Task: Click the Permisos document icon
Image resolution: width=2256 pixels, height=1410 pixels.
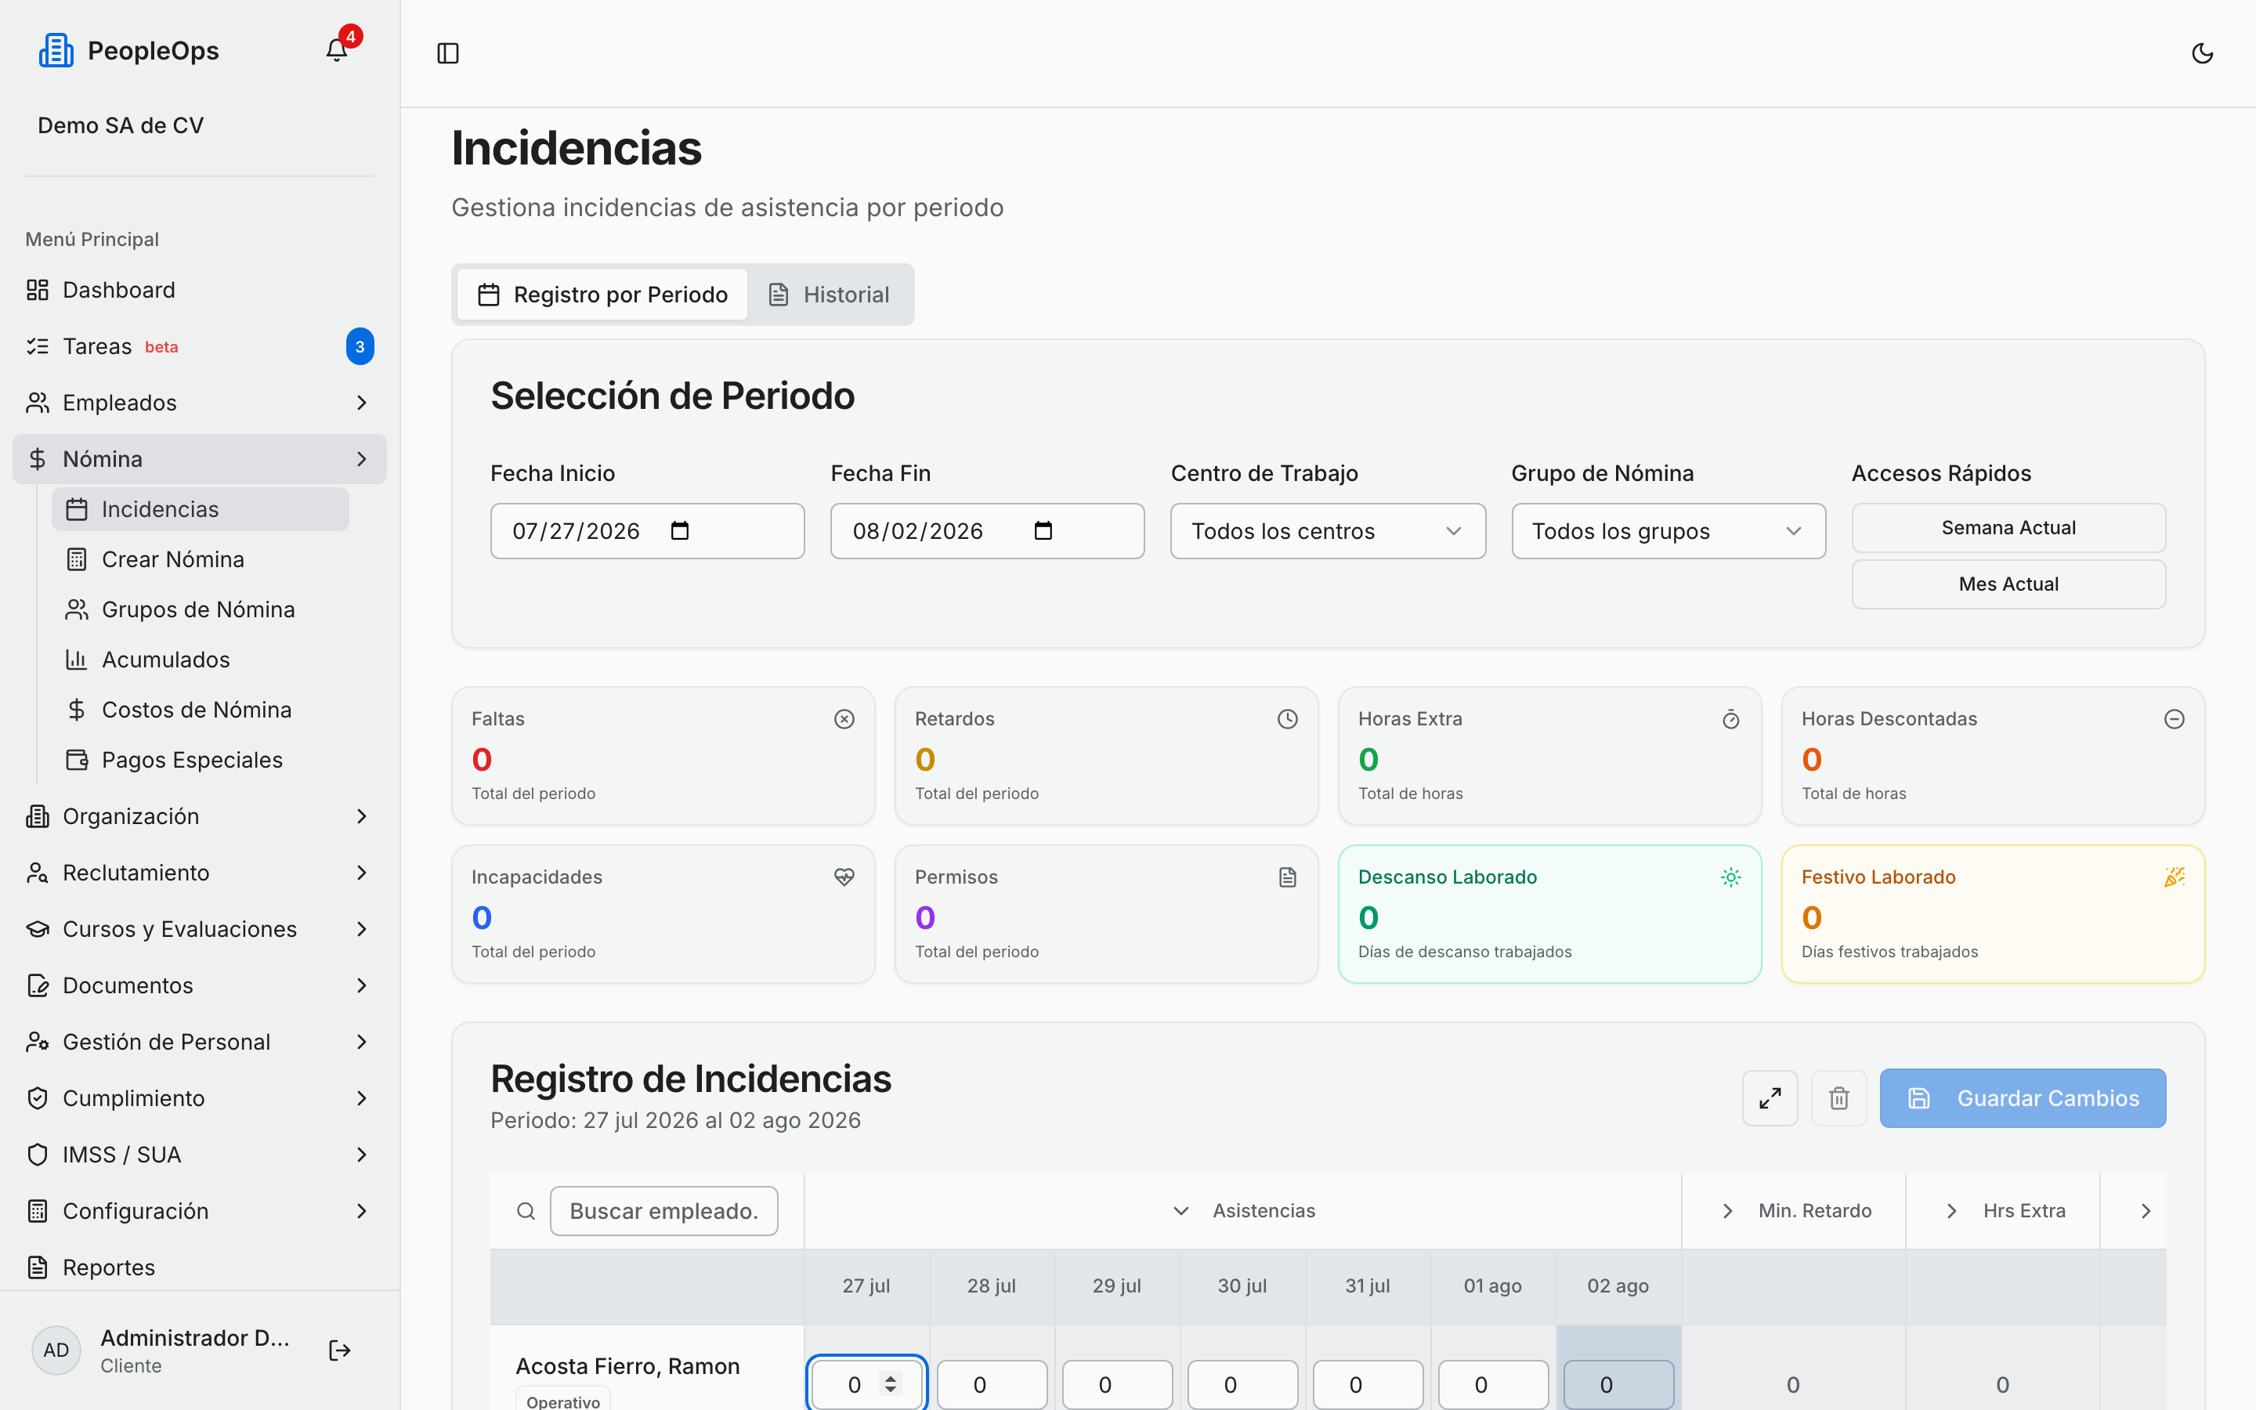Action: pos(1288,877)
